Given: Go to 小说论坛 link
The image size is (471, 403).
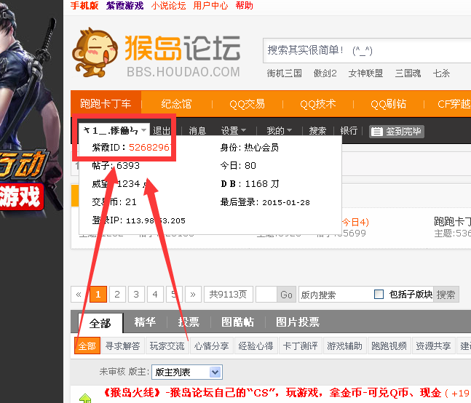Looking at the screenshot, I should pos(168,5).
